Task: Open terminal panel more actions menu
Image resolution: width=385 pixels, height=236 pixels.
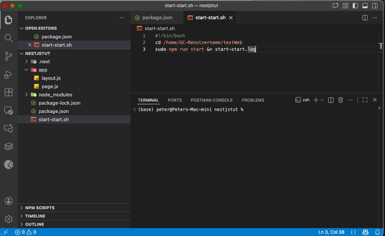Action: click(x=350, y=100)
